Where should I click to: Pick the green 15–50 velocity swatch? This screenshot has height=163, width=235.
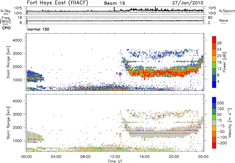pos(214,117)
